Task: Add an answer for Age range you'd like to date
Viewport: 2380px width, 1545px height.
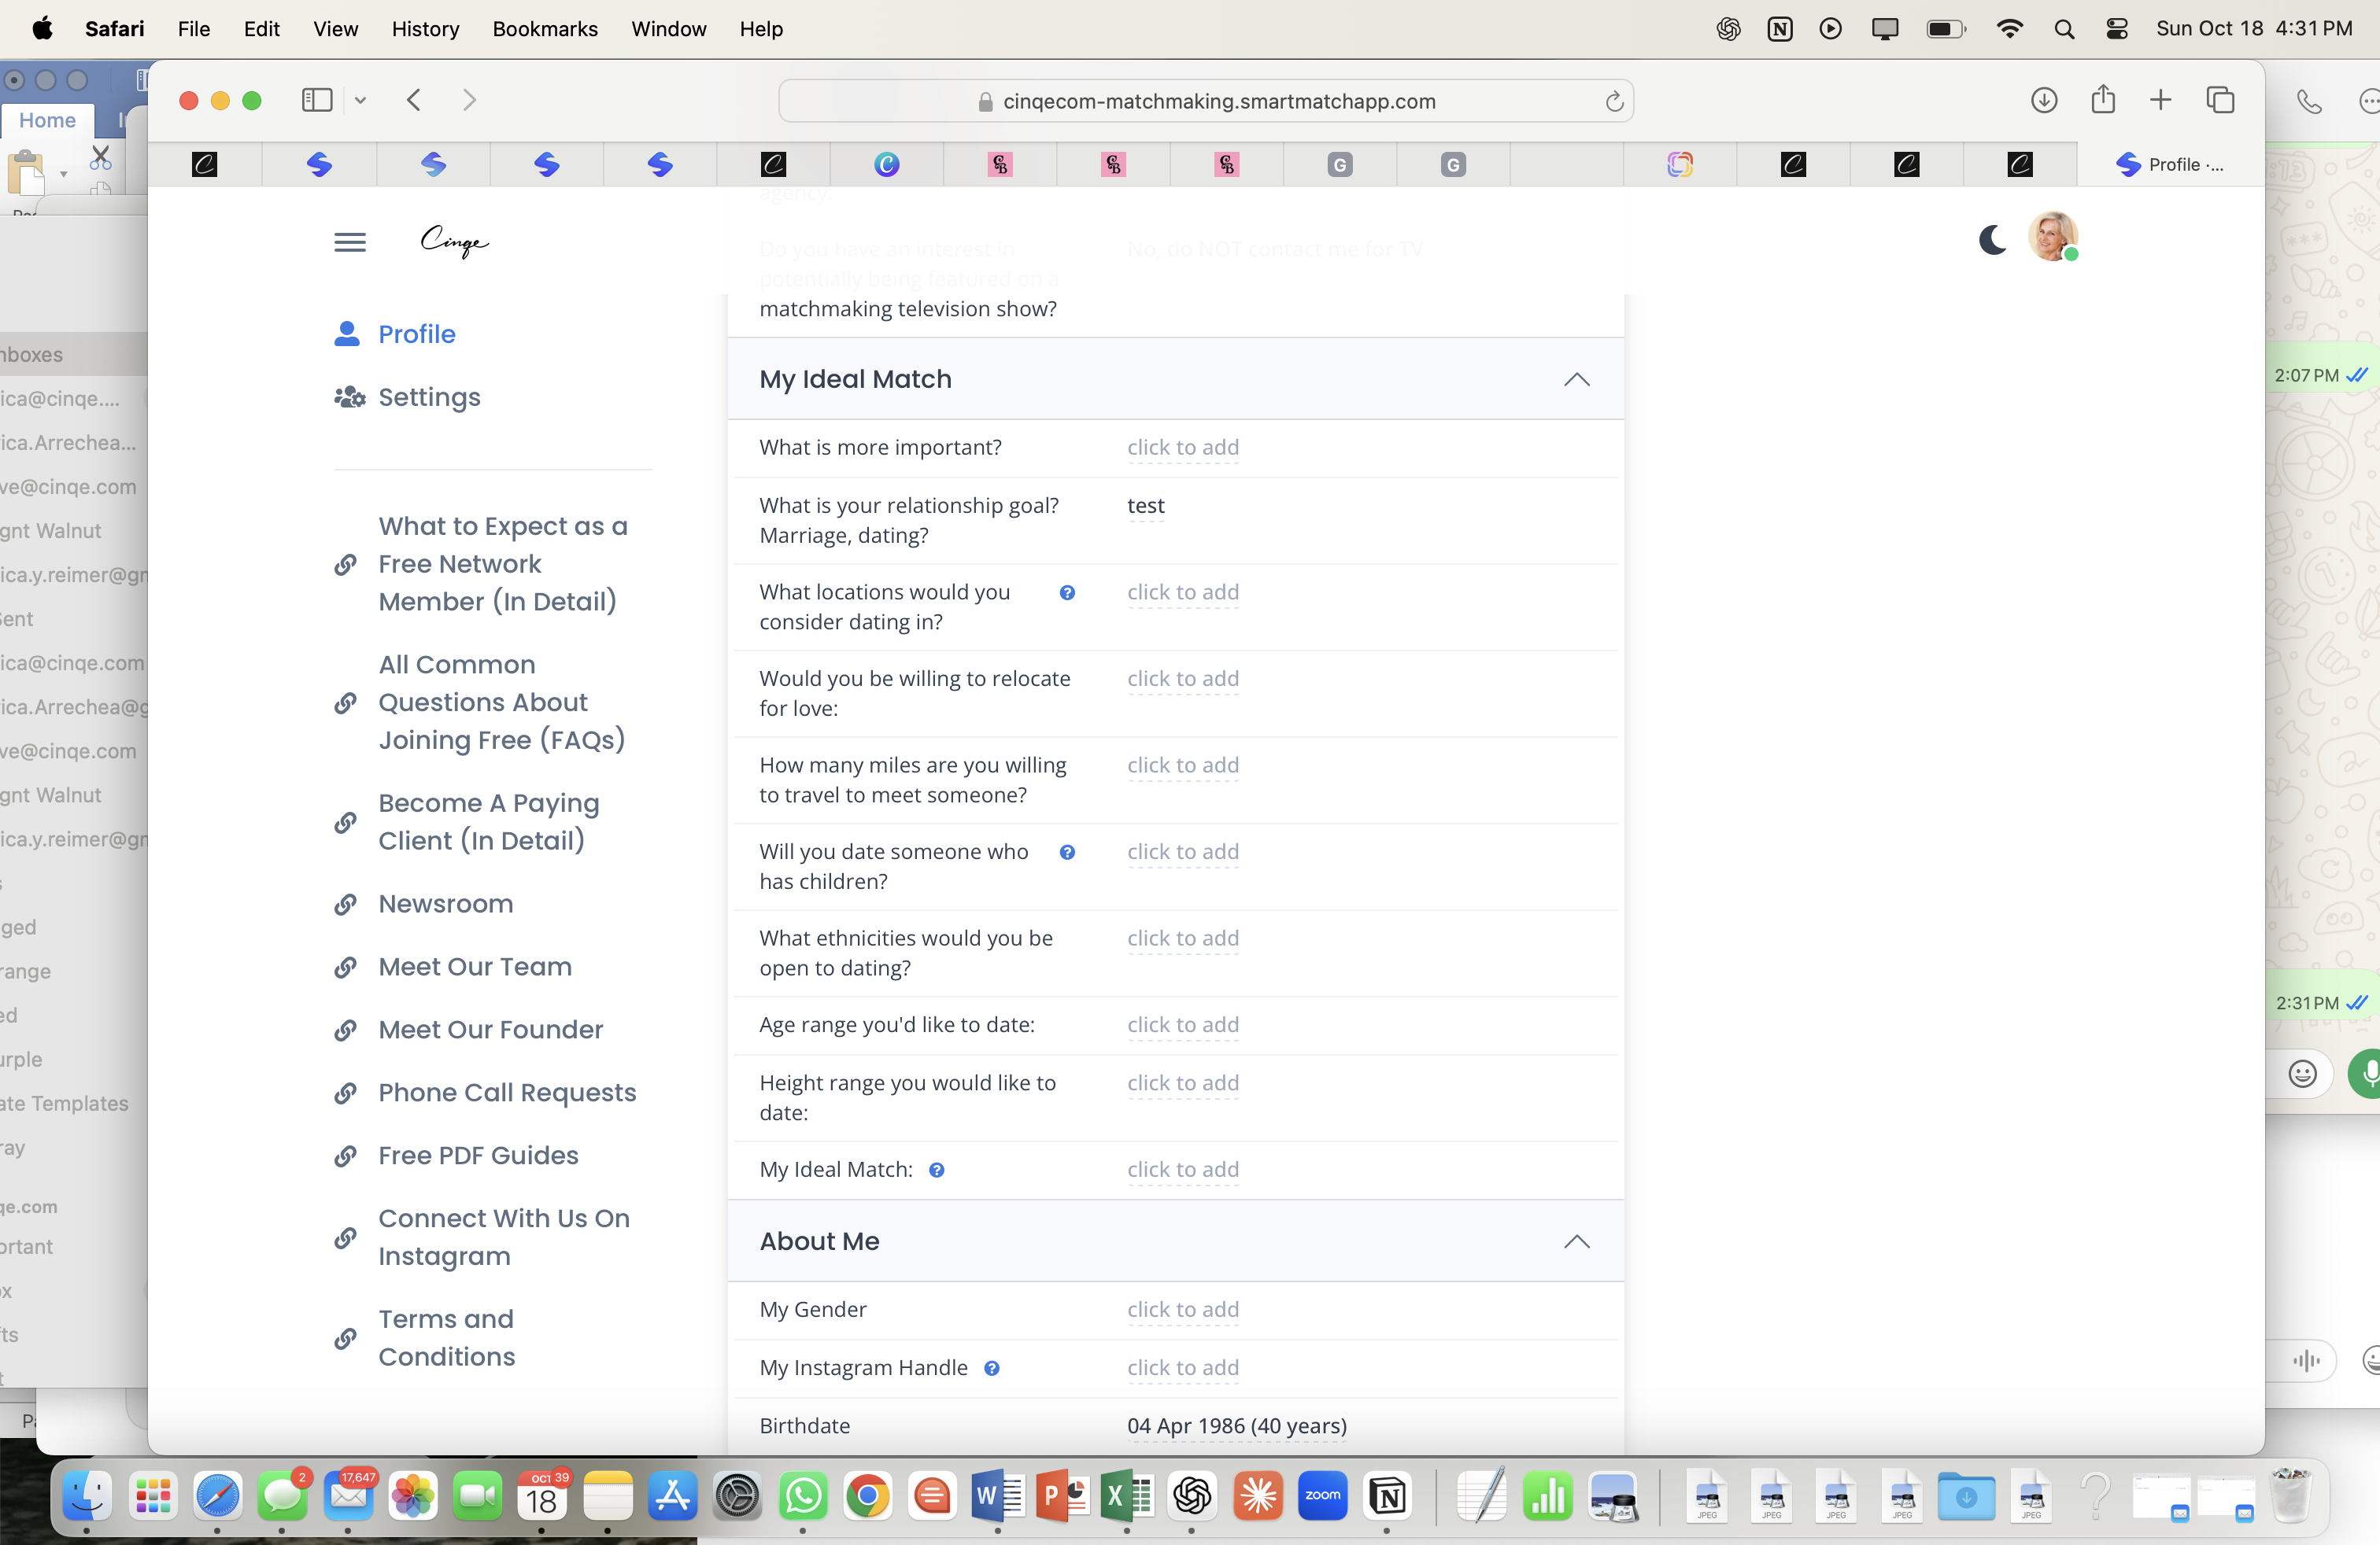Action: pyautogui.click(x=1183, y=1025)
